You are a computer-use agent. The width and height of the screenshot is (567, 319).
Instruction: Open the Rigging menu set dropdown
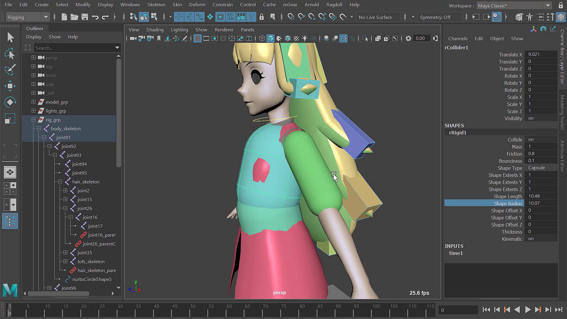27,17
